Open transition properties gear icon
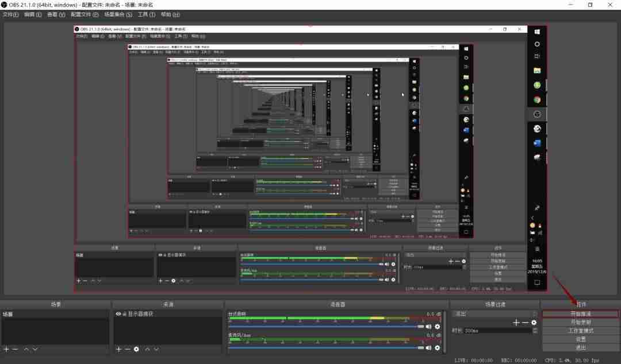Viewport: 621px width, 364px height. (x=534, y=323)
